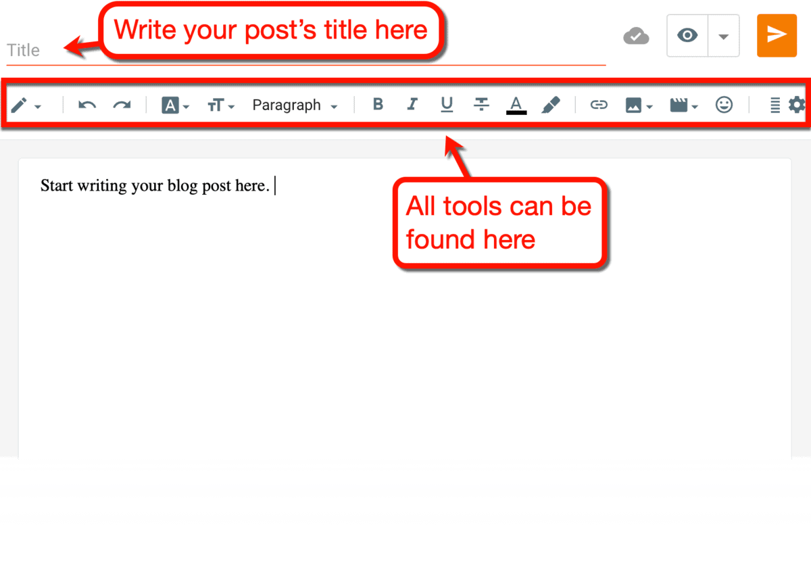Apply Strikethrough to the text

coord(481,105)
